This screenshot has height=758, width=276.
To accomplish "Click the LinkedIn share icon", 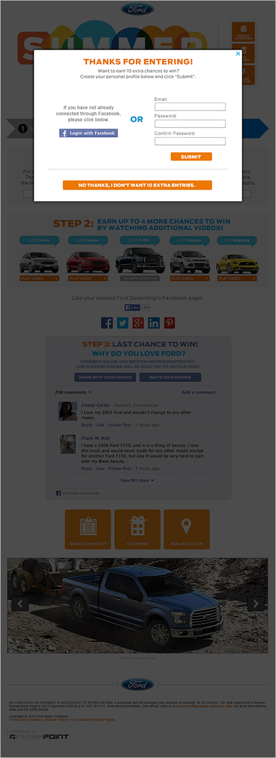I will pos(154,323).
